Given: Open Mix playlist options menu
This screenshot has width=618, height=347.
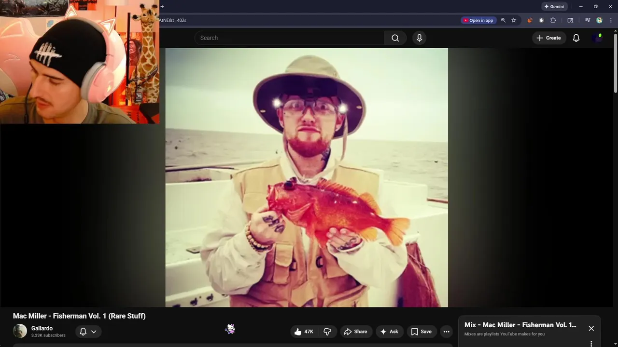Looking at the screenshot, I should point(591,344).
